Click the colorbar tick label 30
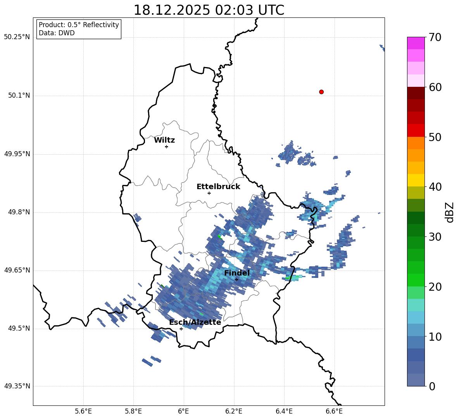459x419 pixels. tap(435, 237)
